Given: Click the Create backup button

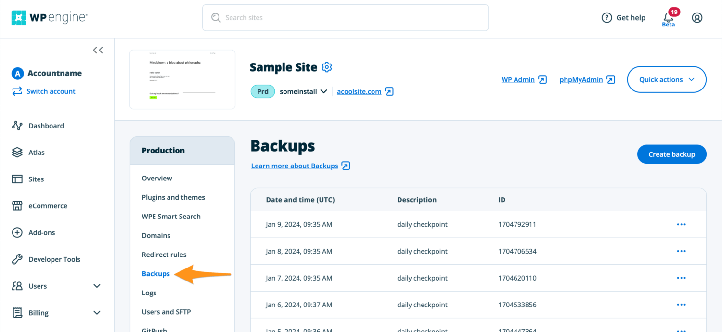Looking at the screenshot, I should [x=672, y=154].
